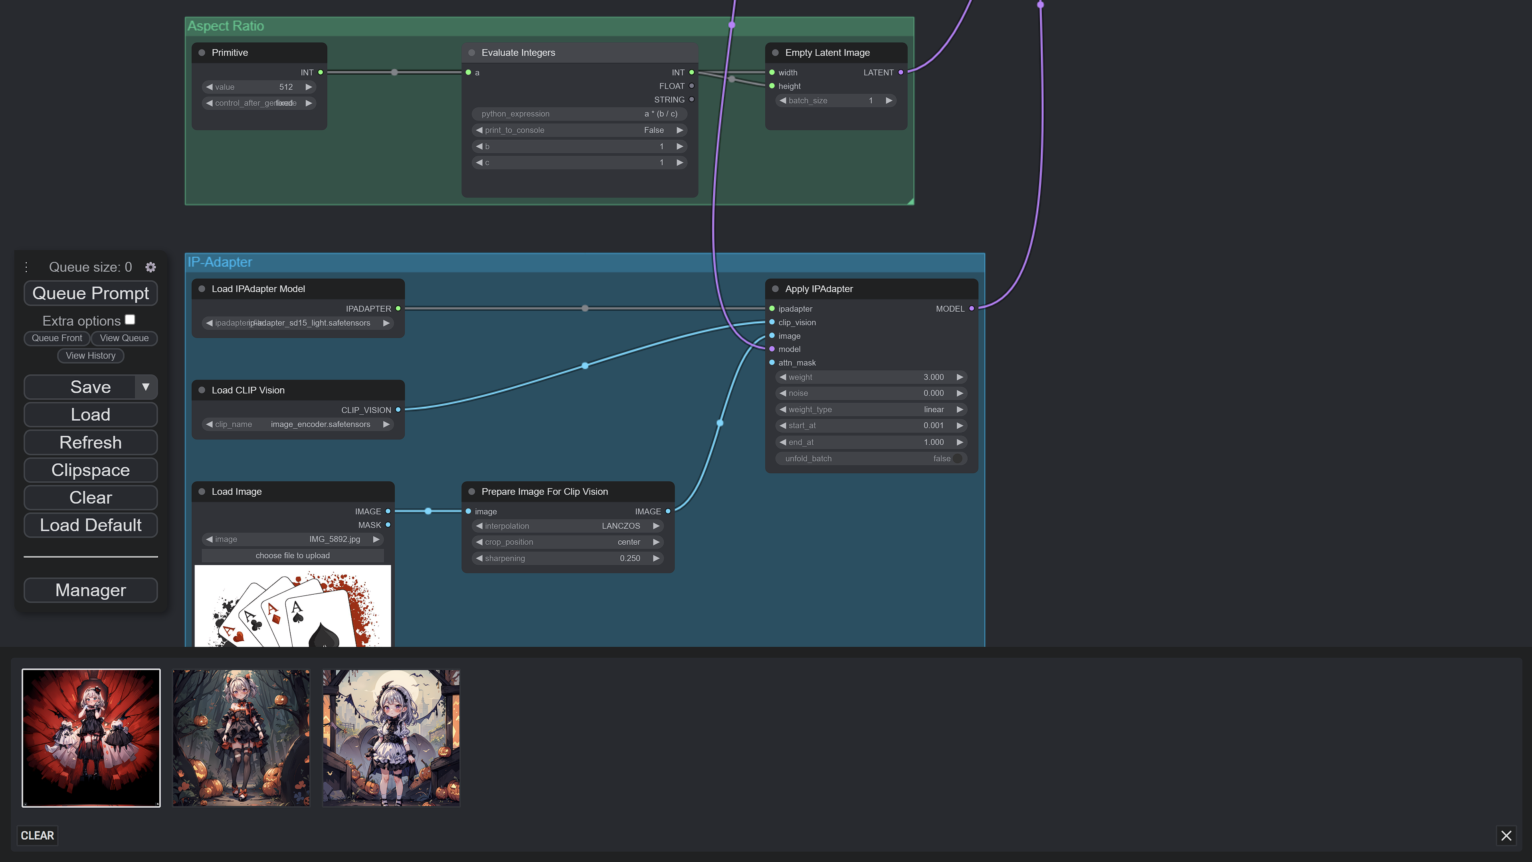Open the interpolation LANCZOS dropdown
The image size is (1532, 862).
click(620, 526)
